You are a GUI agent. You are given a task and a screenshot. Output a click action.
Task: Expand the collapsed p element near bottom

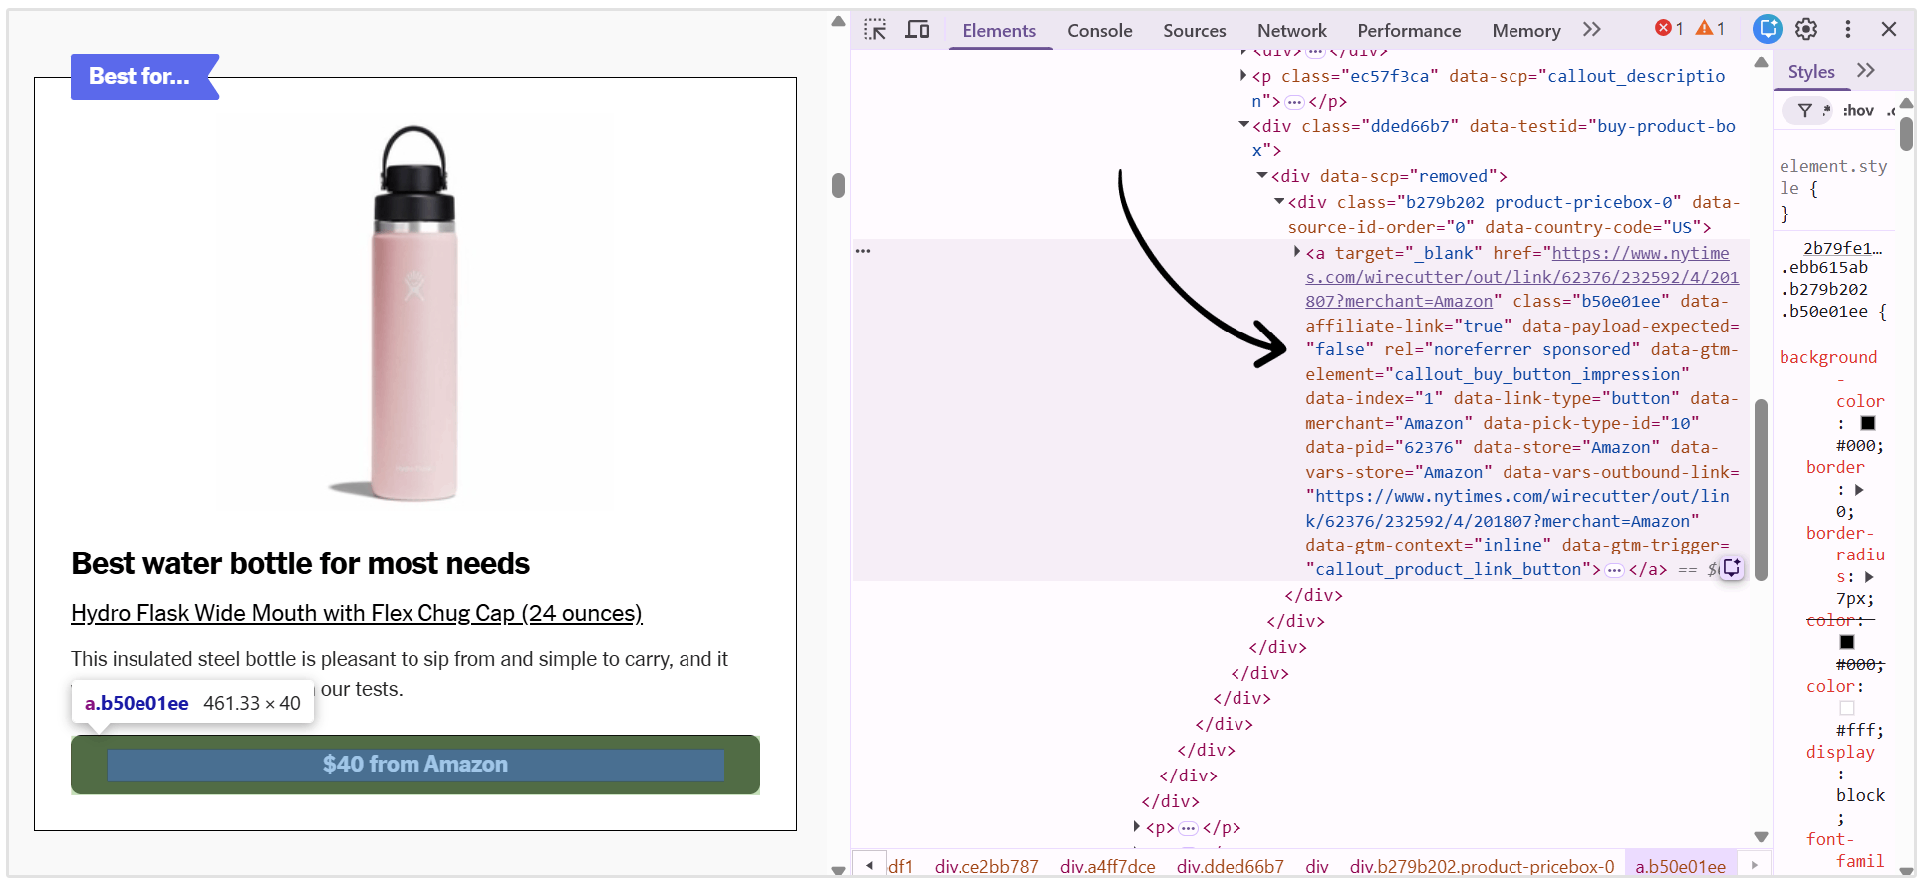(x=1136, y=826)
